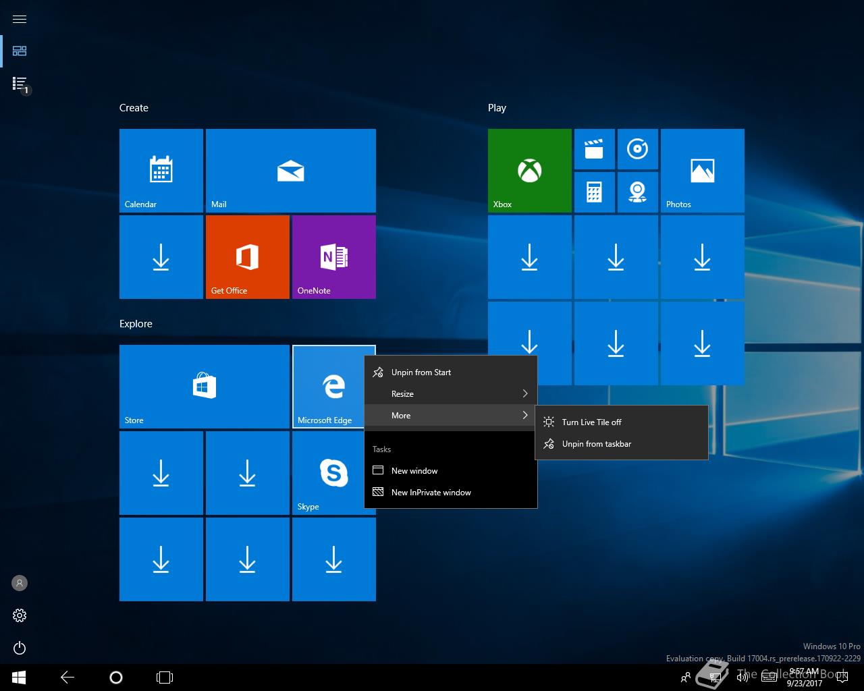Switch to the Pinned tiles view
The height and width of the screenshot is (691, 864).
(20, 51)
